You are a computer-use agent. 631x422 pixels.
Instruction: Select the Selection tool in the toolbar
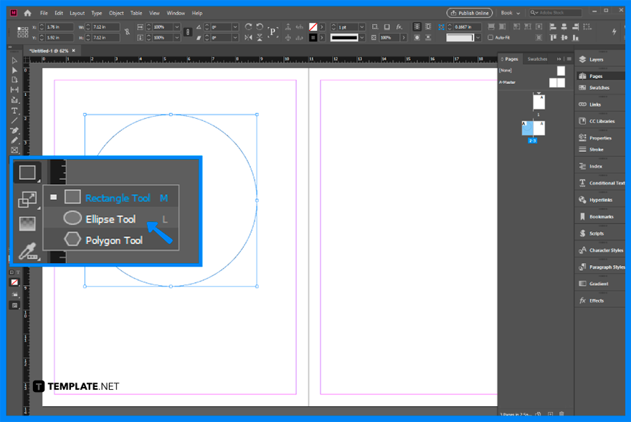[14, 60]
